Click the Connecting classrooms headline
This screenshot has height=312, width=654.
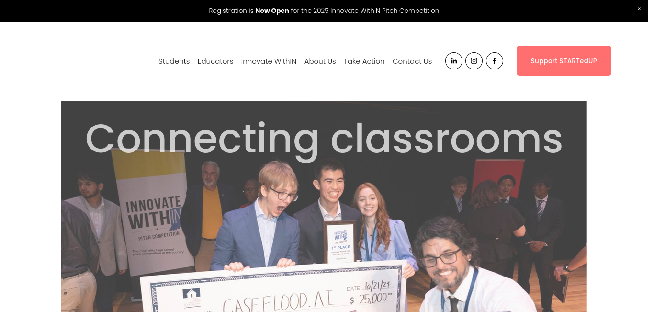coord(324,139)
